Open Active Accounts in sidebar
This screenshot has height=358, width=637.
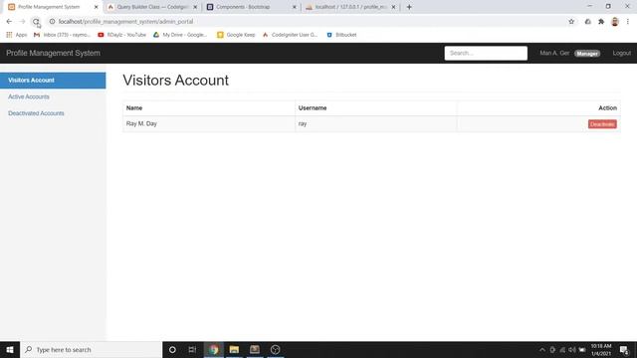(x=29, y=96)
